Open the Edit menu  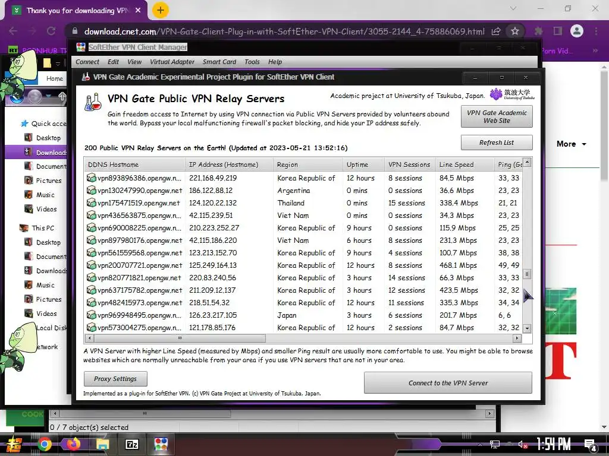[113, 62]
